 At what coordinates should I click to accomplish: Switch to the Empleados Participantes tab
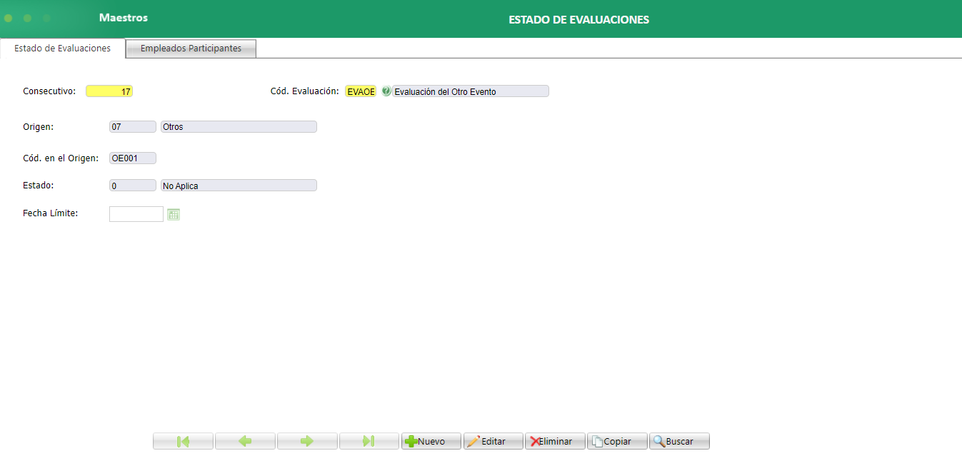[190, 48]
